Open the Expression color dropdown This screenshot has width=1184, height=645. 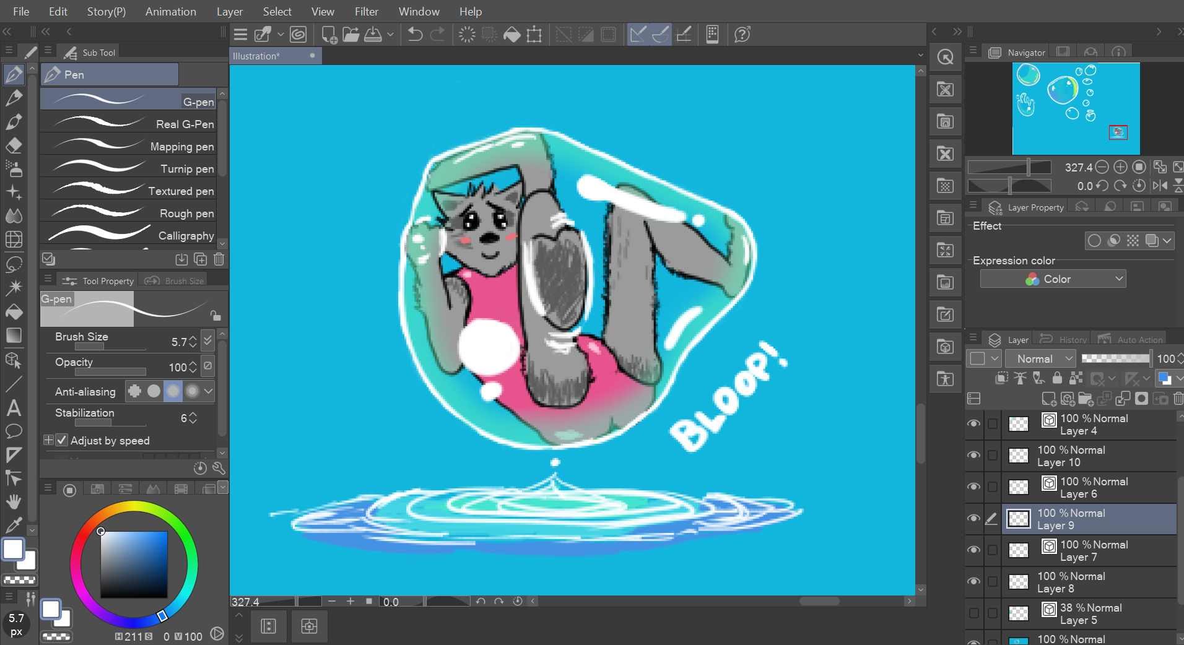pos(1053,279)
